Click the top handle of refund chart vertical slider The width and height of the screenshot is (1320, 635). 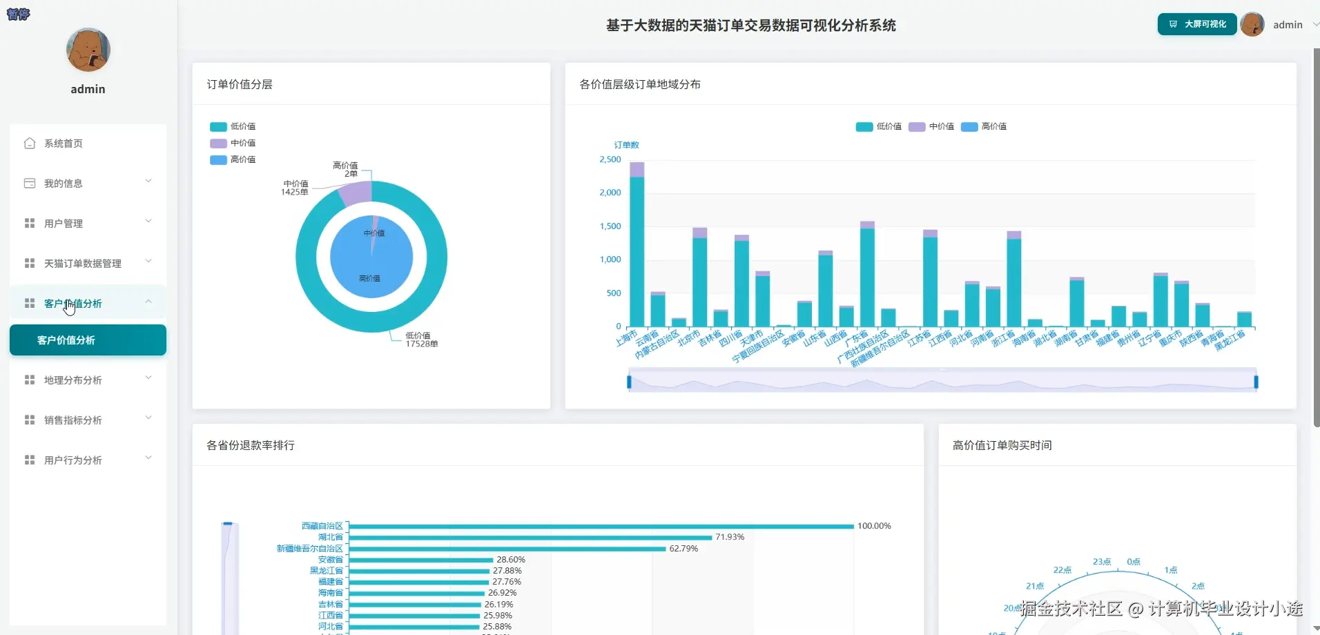tap(228, 524)
